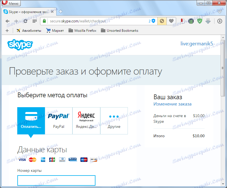Image resolution: width=227 pixels, height=188 pixels.
Task: Click the card number input field
Action: coord(56,180)
